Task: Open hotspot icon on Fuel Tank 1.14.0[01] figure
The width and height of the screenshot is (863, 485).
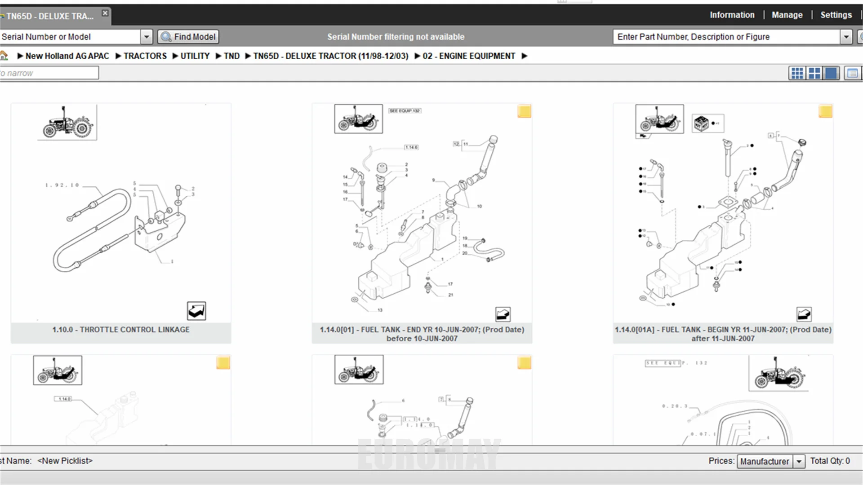Action: click(503, 314)
